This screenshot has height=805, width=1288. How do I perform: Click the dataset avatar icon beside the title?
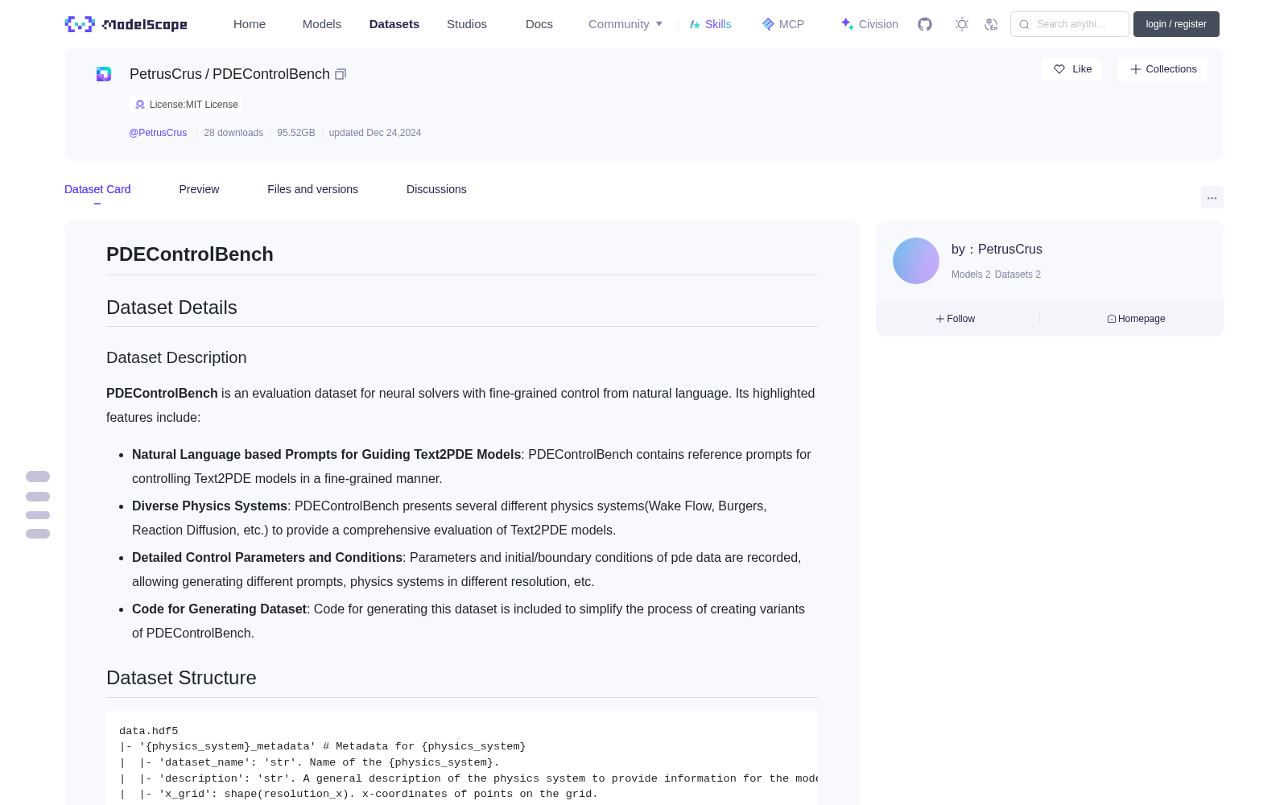(x=104, y=74)
